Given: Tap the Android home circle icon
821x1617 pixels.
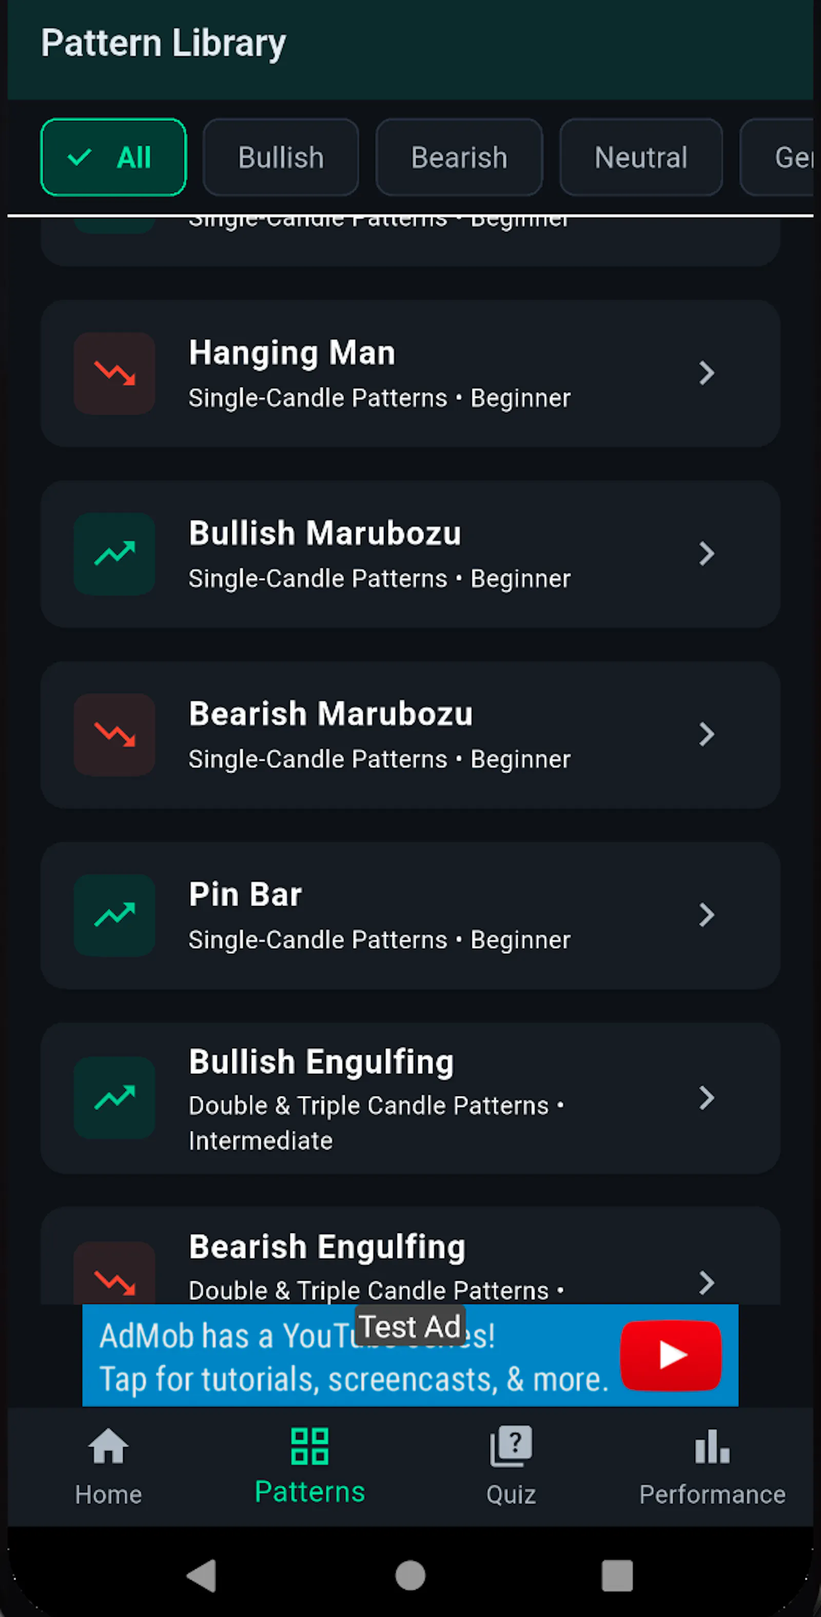Looking at the screenshot, I should [x=411, y=1575].
